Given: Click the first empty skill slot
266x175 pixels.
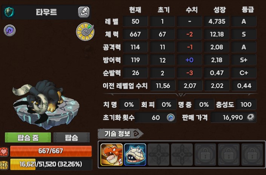Looking at the screenshot, I should point(158,155).
